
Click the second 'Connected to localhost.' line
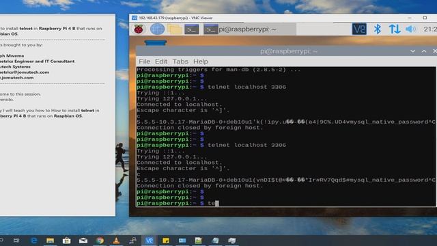[180, 163]
